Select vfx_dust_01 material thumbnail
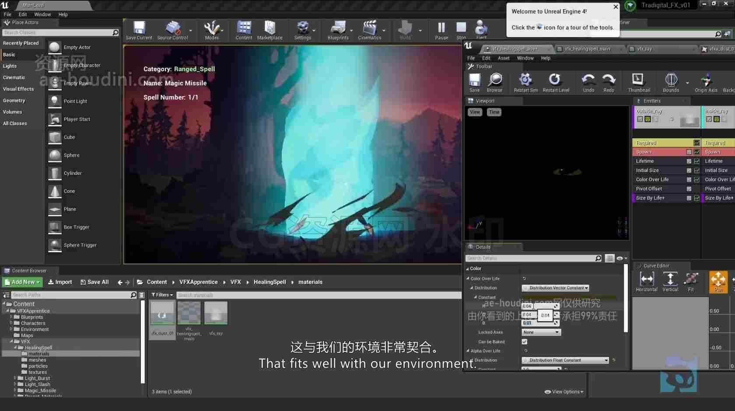The width and height of the screenshot is (735, 411). [x=162, y=313]
